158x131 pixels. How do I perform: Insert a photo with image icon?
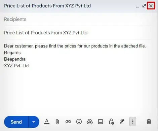point(101,122)
